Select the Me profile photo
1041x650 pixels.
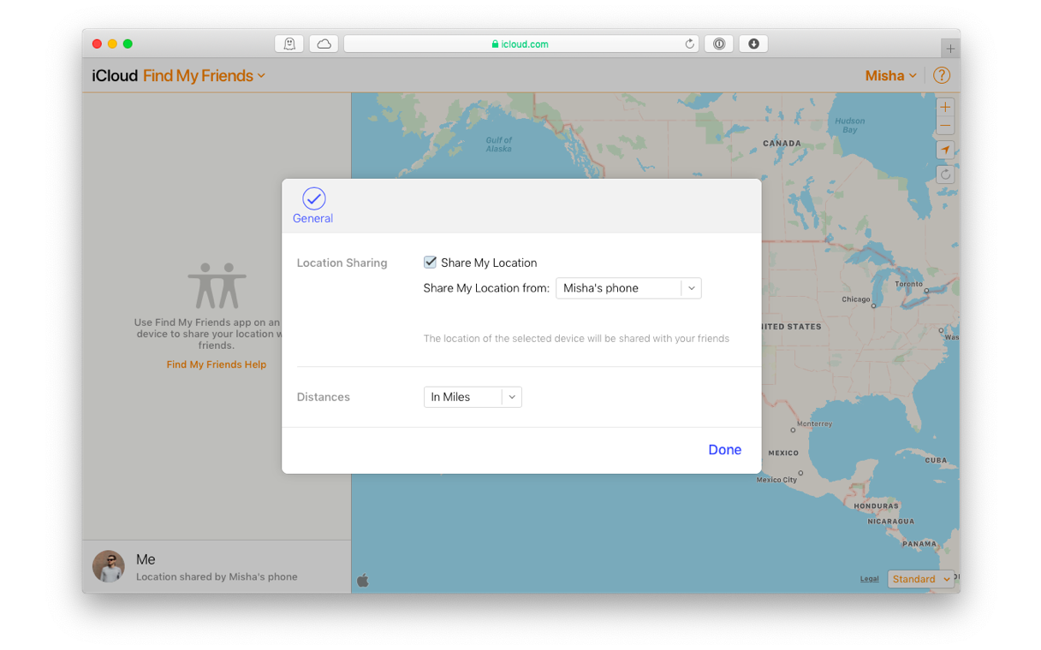(109, 566)
